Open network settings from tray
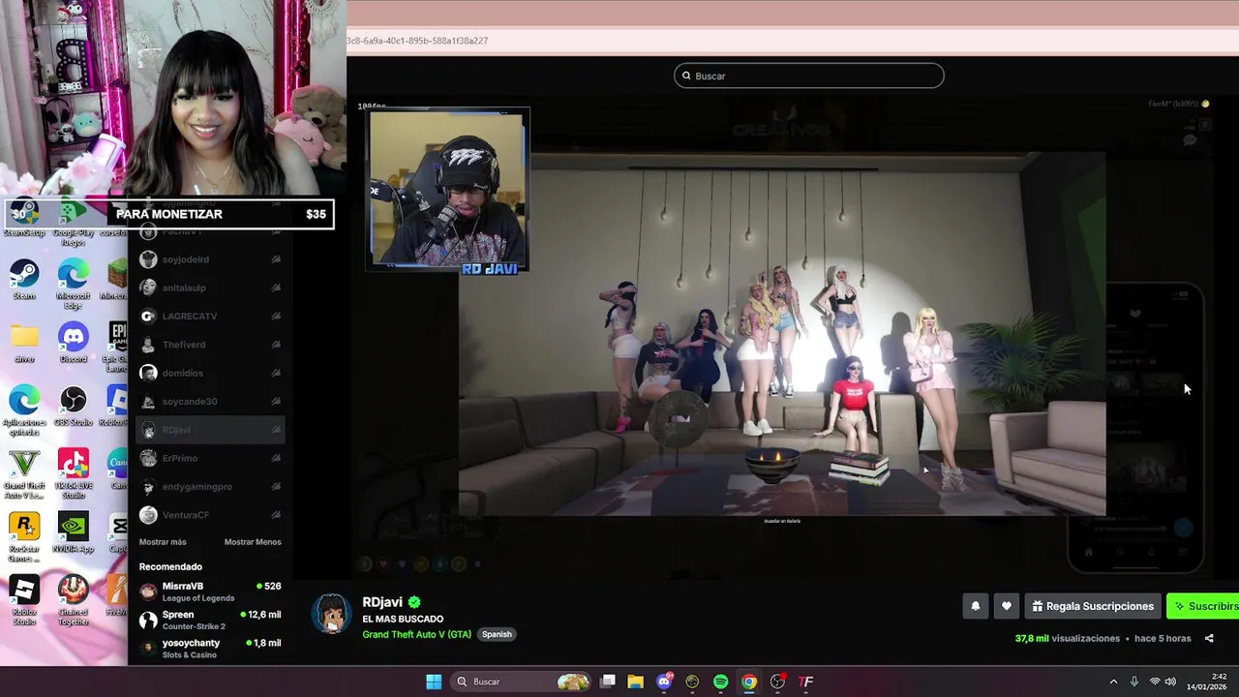Image resolution: width=1239 pixels, height=697 pixels. 1155,682
